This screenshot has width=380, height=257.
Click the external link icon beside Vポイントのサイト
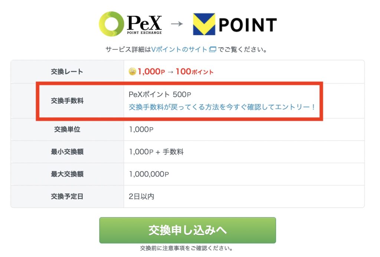point(213,49)
